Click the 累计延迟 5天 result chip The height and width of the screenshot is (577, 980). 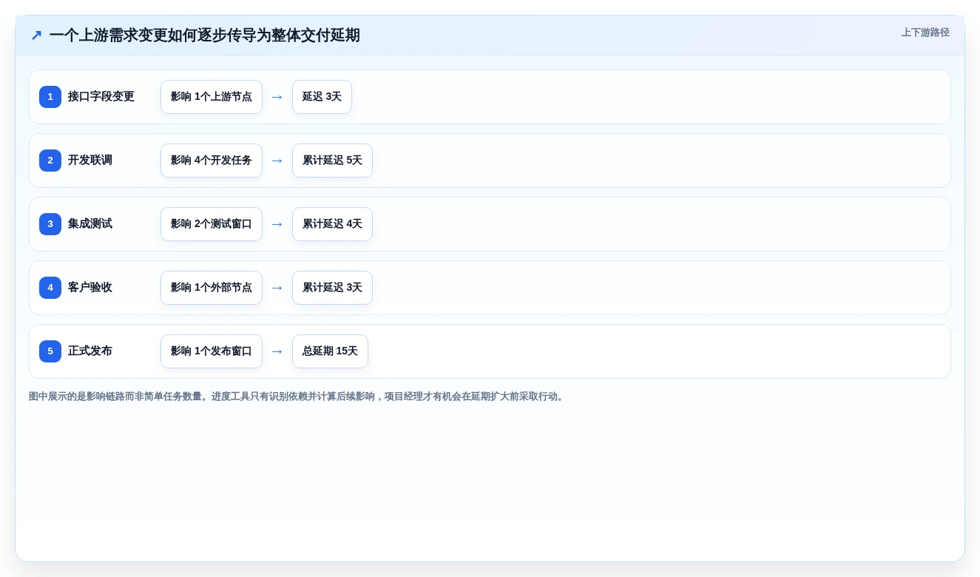coord(332,161)
